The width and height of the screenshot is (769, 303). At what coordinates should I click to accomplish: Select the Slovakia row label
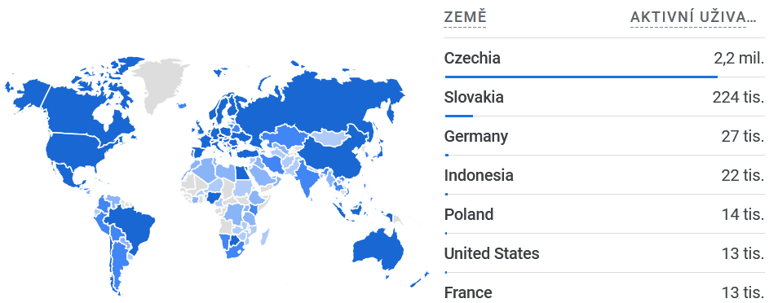coord(474,98)
